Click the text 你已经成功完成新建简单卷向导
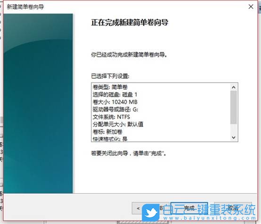Viewport: 261px width, 224px height. click(x=129, y=55)
